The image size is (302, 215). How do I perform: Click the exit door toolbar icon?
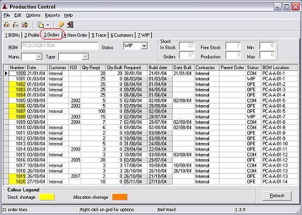[x=70, y=25]
